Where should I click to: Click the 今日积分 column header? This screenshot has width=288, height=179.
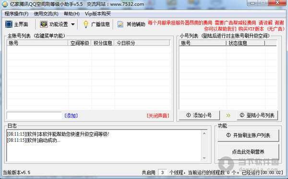click(142, 43)
